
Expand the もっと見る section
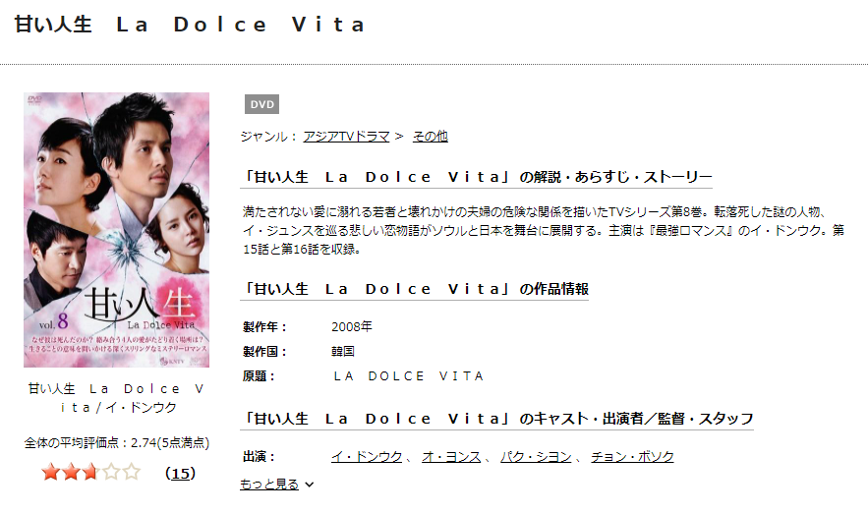(269, 485)
